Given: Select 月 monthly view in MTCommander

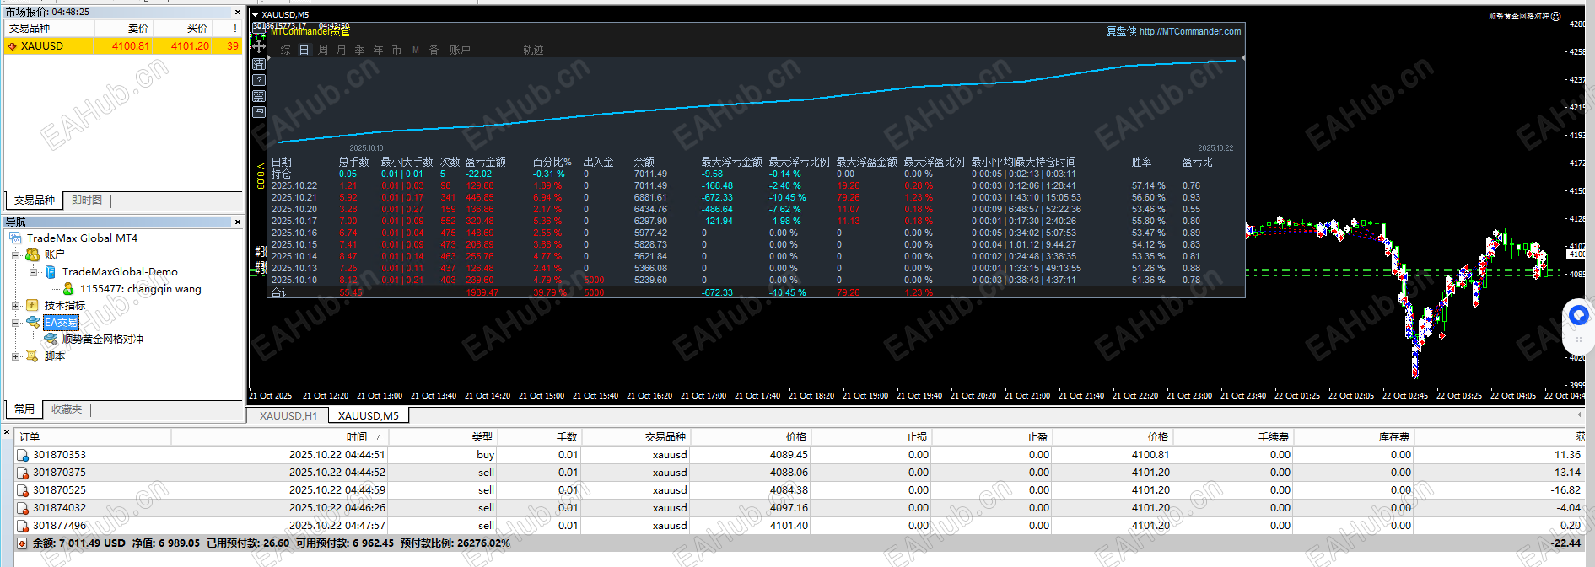Looking at the screenshot, I should [342, 51].
